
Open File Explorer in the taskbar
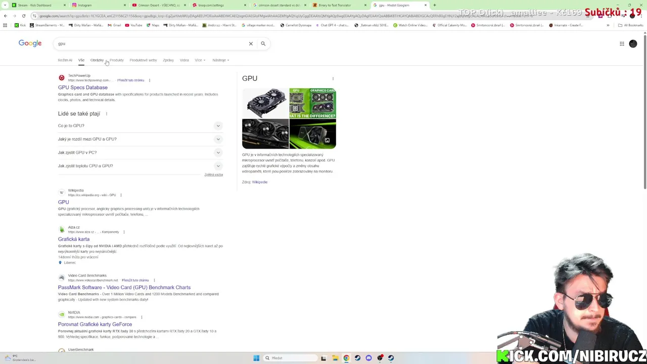pyautogui.click(x=335, y=358)
